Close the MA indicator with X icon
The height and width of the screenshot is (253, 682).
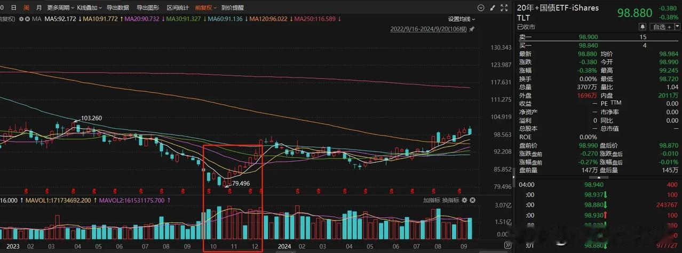pyautogui.click(x=28, y=19)
